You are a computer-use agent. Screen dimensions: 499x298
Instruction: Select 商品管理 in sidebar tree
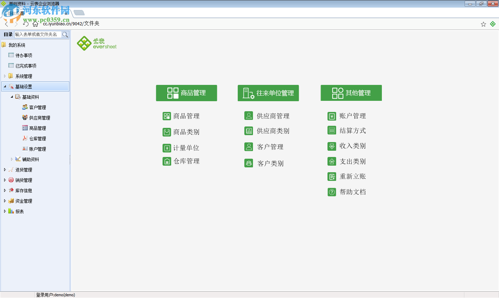pyautogui.click(x=37, y=128)
